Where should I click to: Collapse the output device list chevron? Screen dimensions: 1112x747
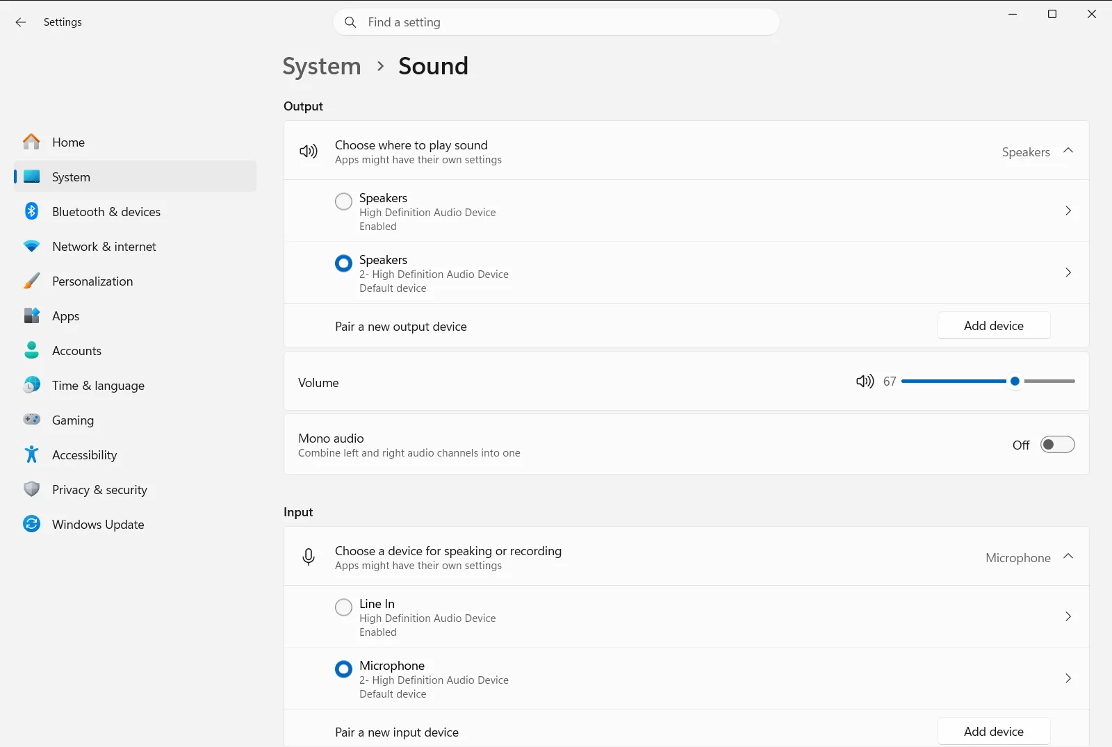pyautogui.click(x=1068, y=151)
